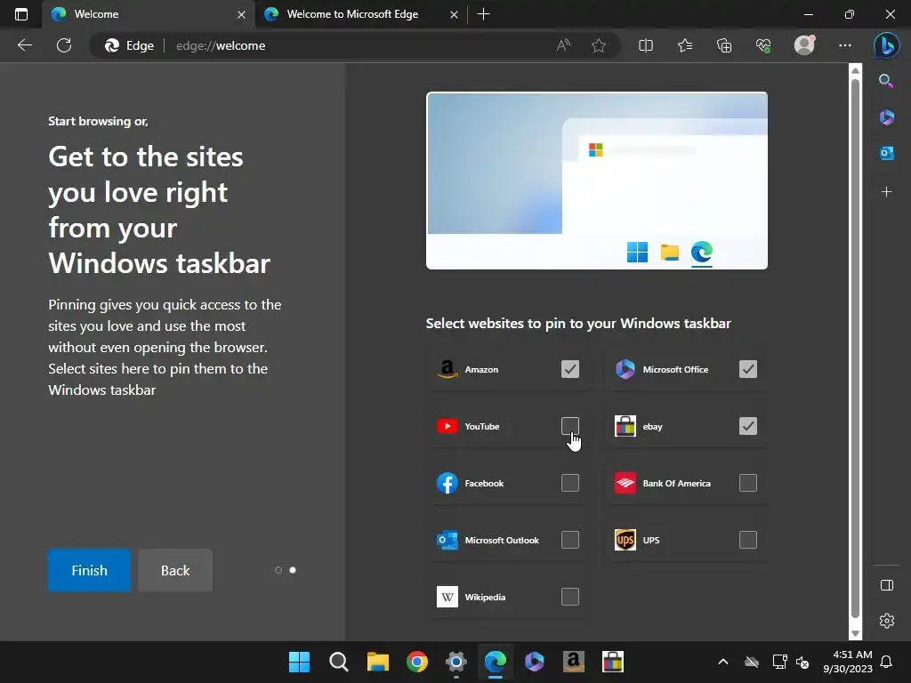
Task: Click the Finish button
Action: (x=90, y=570)
